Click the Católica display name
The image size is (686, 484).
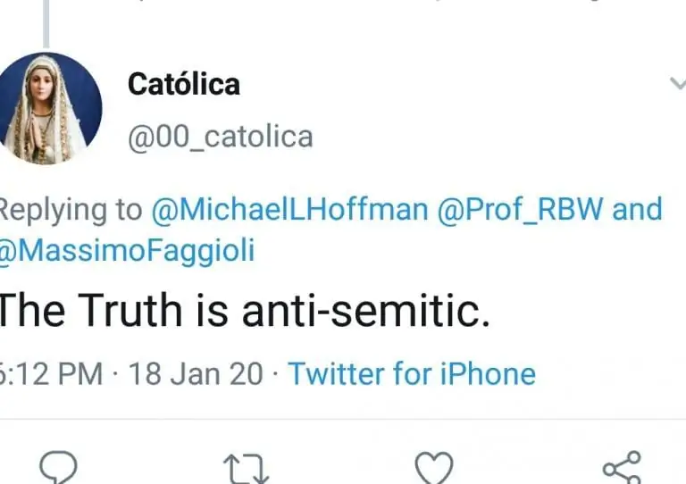(x=183, y=84)
